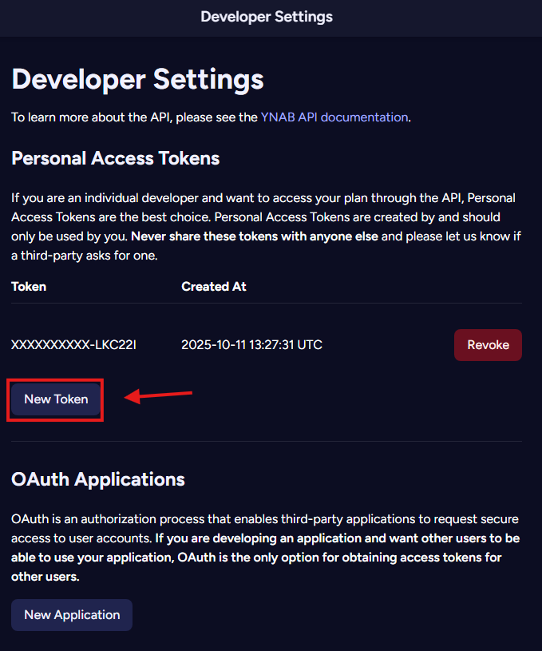Viewport: 542px width, 651px height.
Task: Click the Created At column header
Action: pos(214,286)
